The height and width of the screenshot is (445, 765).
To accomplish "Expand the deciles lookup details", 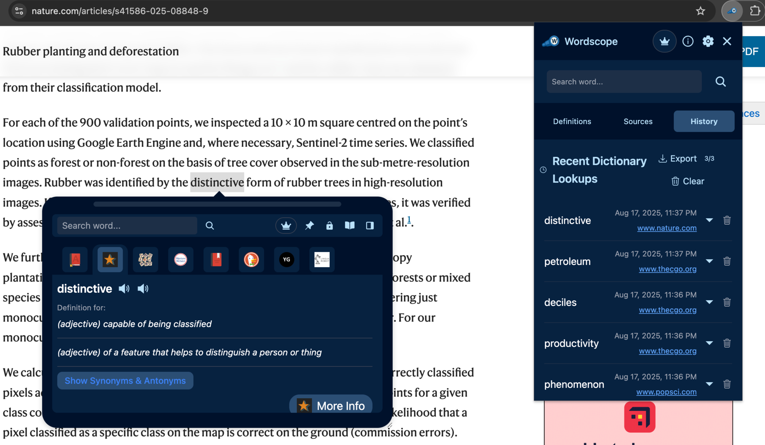I will coord(710,302).
